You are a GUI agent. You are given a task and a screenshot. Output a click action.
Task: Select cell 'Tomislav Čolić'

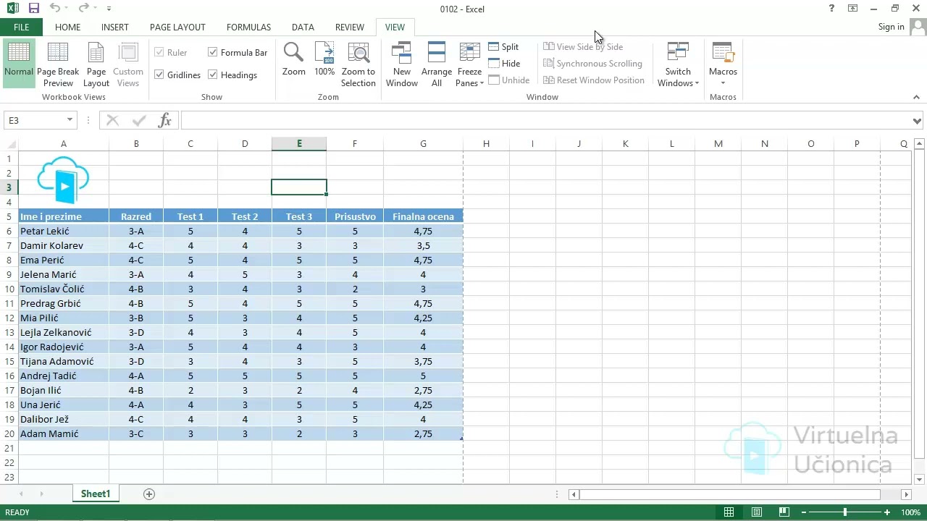tap(64, 289)
